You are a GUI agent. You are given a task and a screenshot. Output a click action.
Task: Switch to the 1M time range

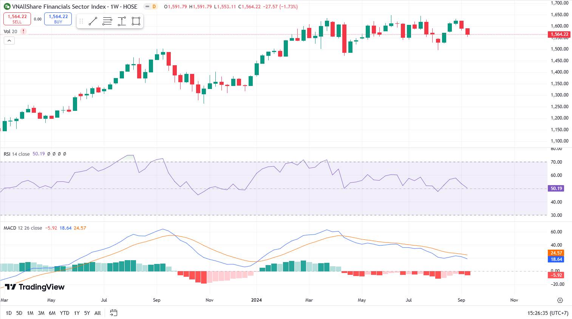coord(30,313)
